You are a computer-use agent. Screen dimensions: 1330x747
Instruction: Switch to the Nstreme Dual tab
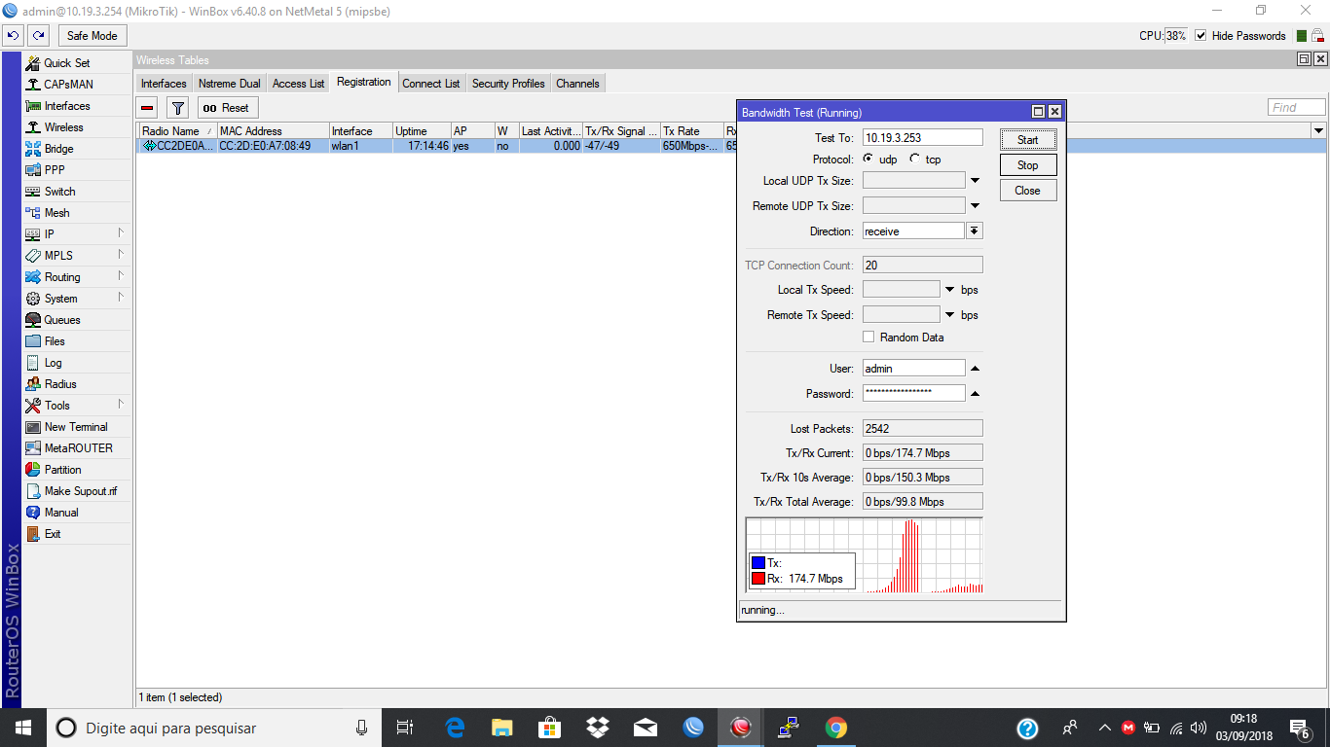pos(230,84)
